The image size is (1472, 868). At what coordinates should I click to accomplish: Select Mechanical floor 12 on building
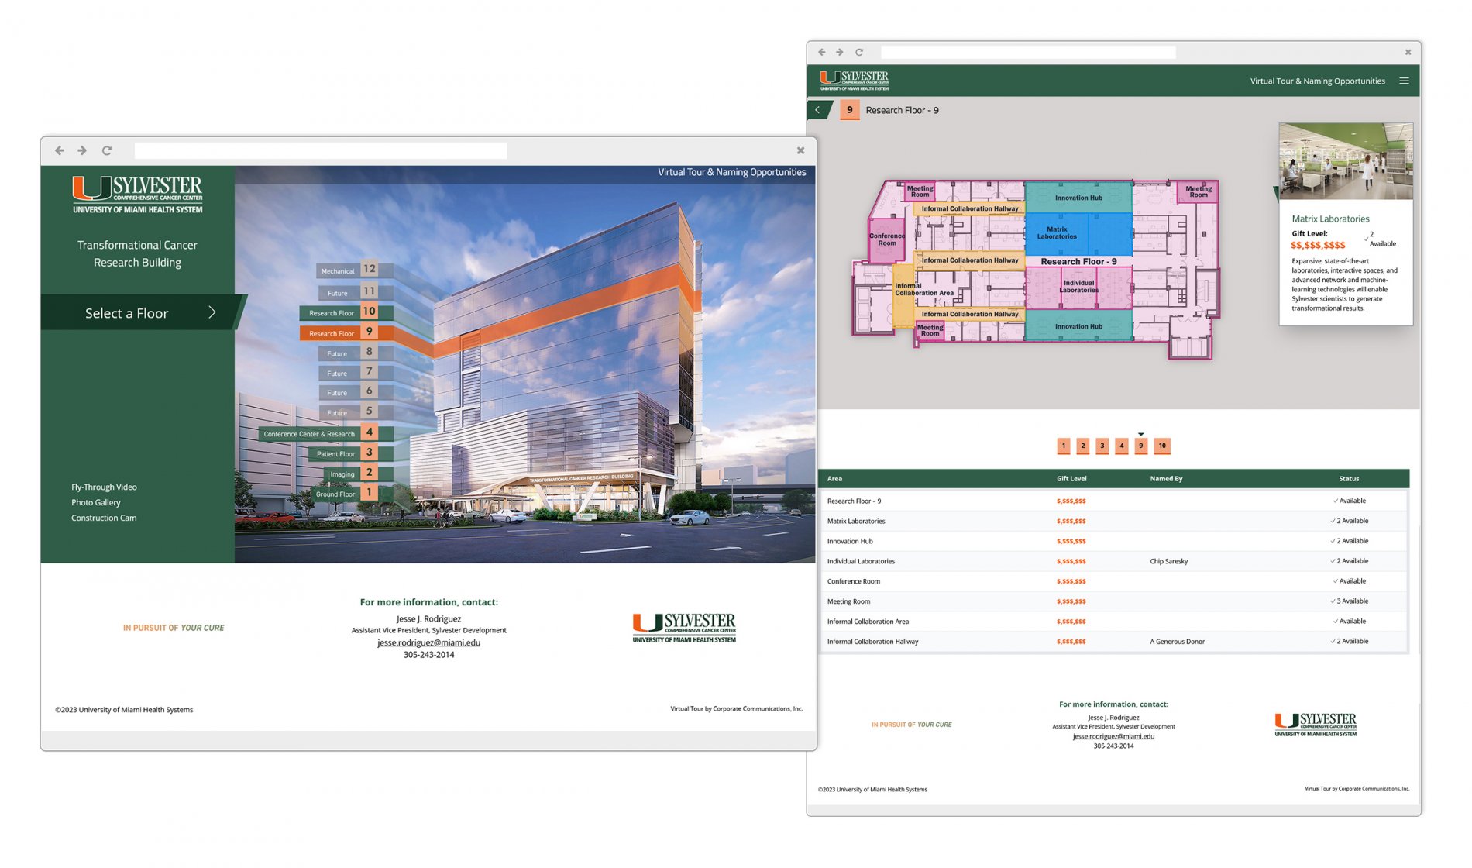(348, 270)
